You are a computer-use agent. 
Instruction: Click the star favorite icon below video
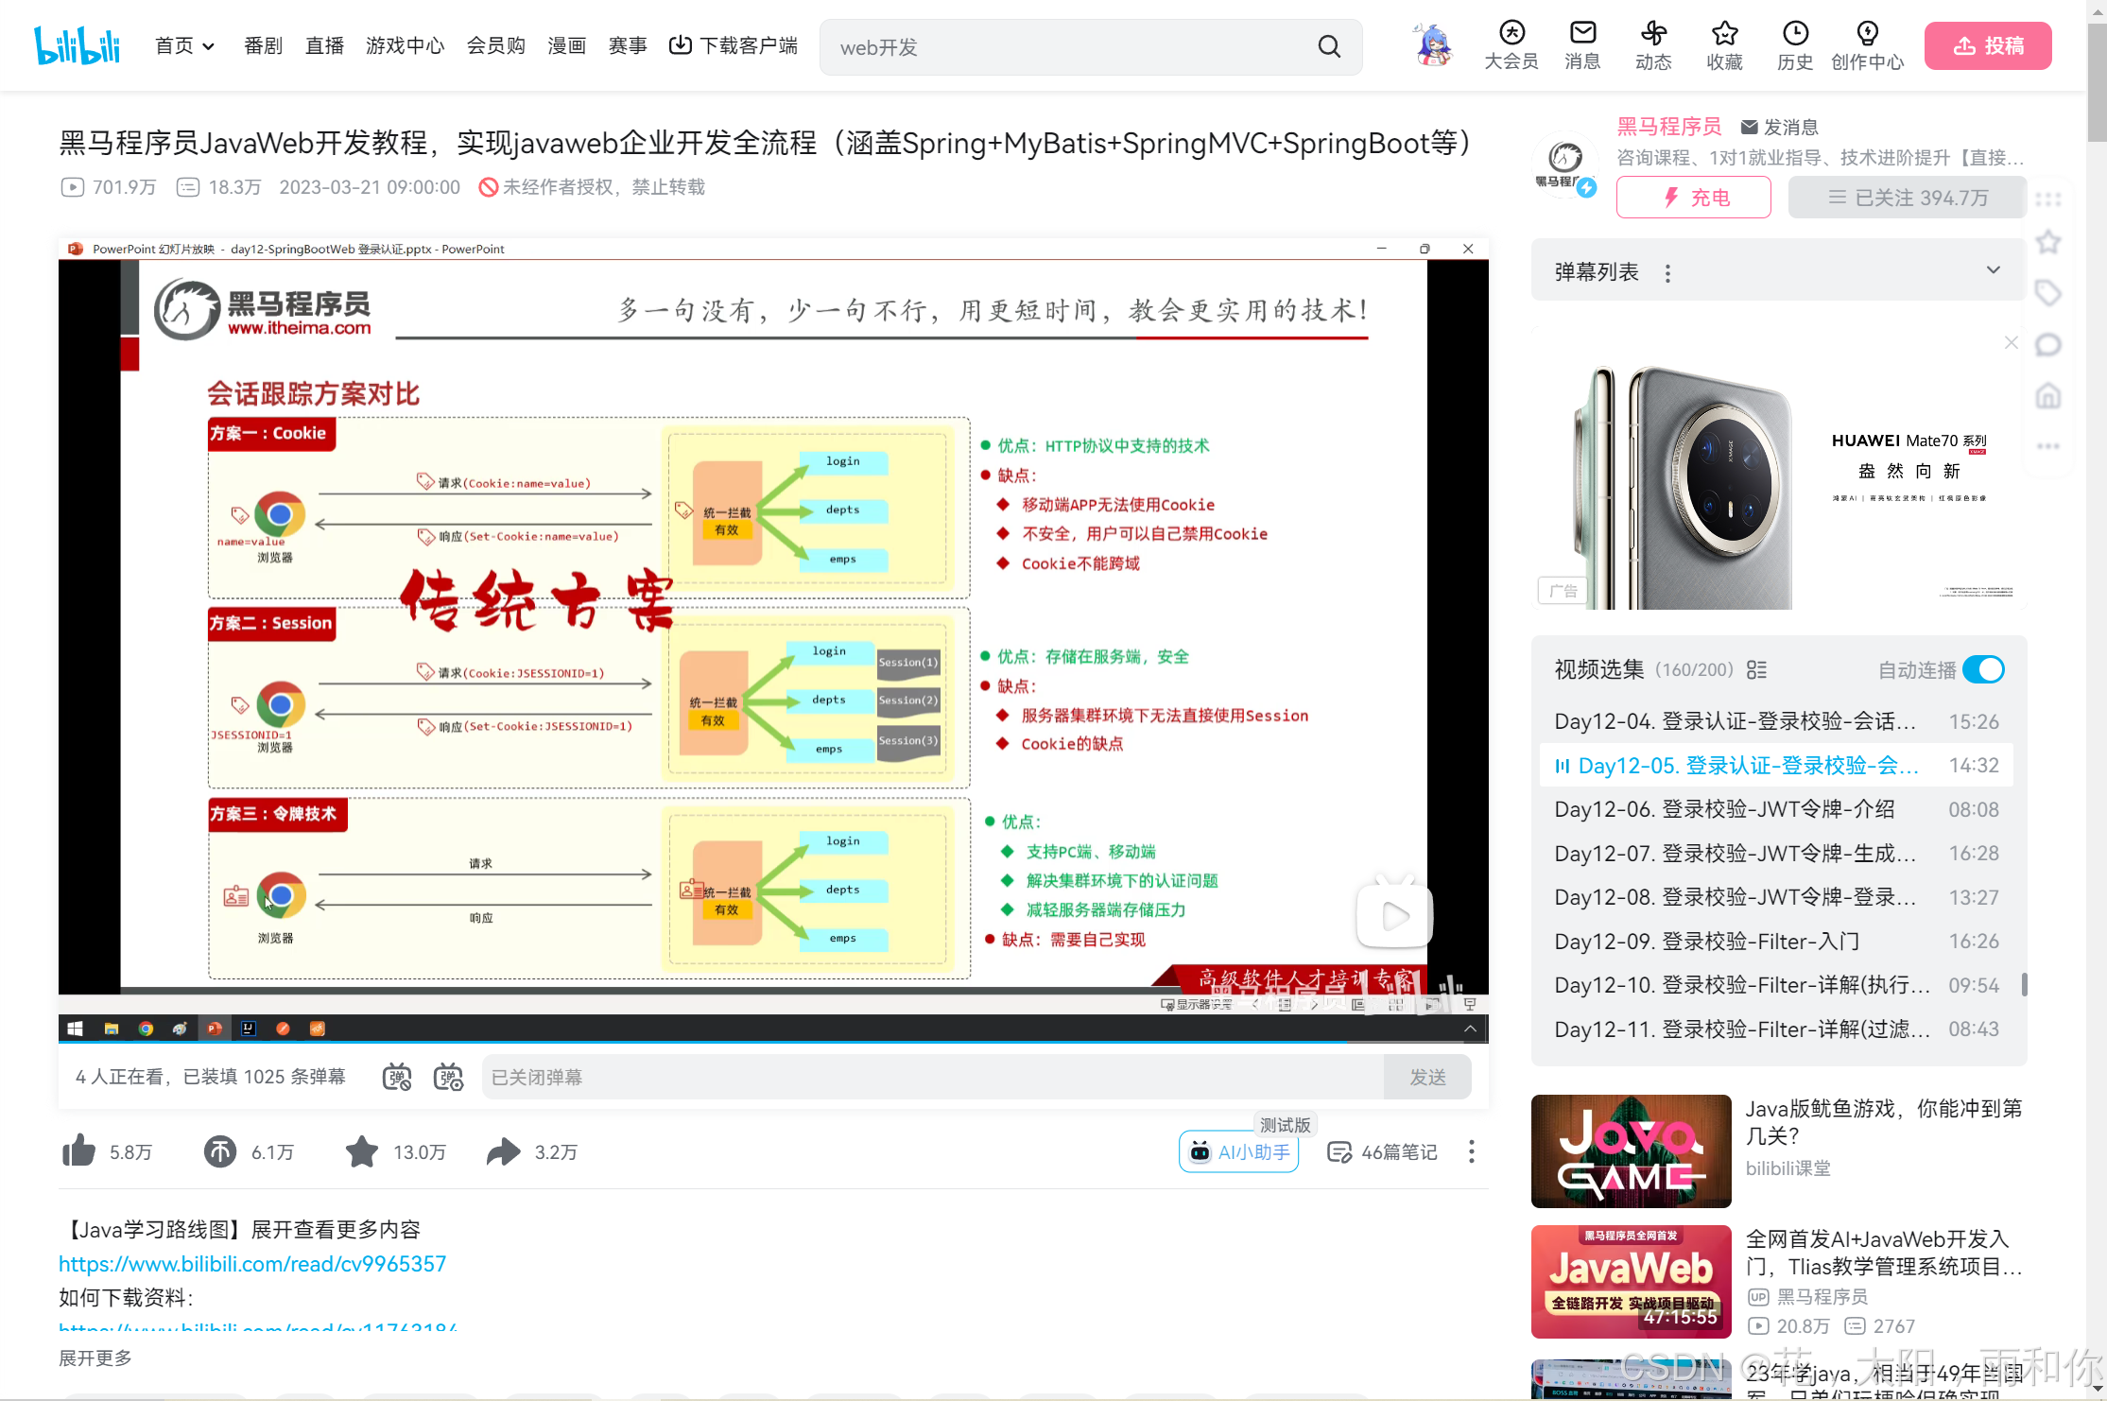point(361,1151)
